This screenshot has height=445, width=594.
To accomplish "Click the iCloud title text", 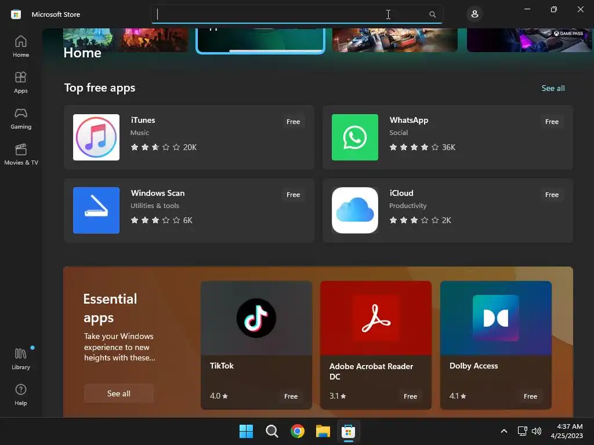I will coord(401,193).
